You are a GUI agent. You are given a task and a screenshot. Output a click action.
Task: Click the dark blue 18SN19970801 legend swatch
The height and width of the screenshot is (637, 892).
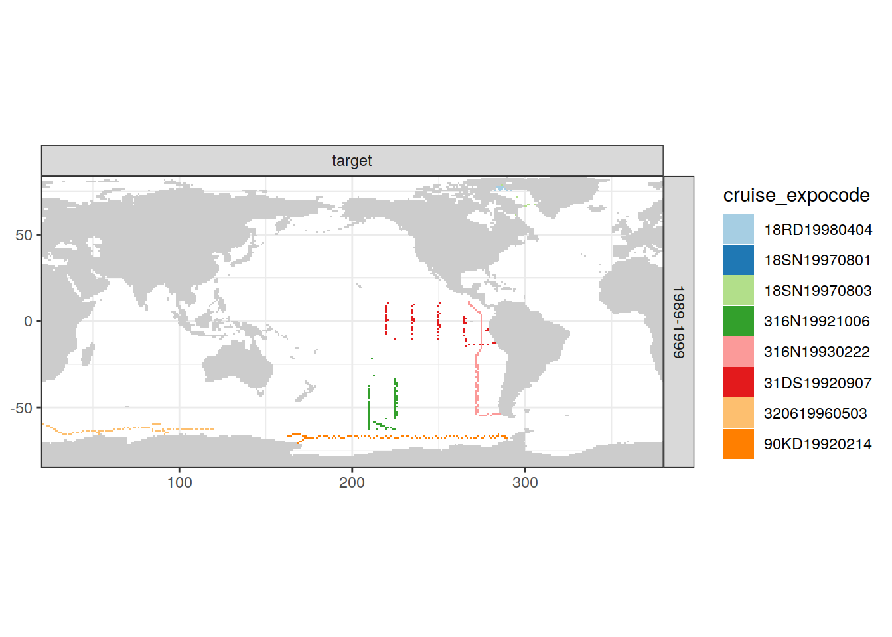738,260
